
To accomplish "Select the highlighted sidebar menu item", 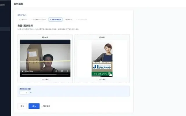I will 5,29.
